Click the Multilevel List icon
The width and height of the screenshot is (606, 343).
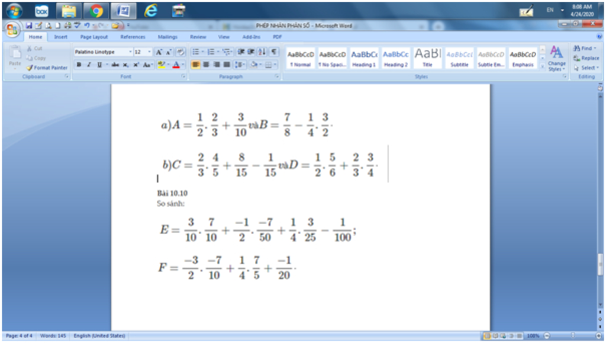tap(227, 52)
